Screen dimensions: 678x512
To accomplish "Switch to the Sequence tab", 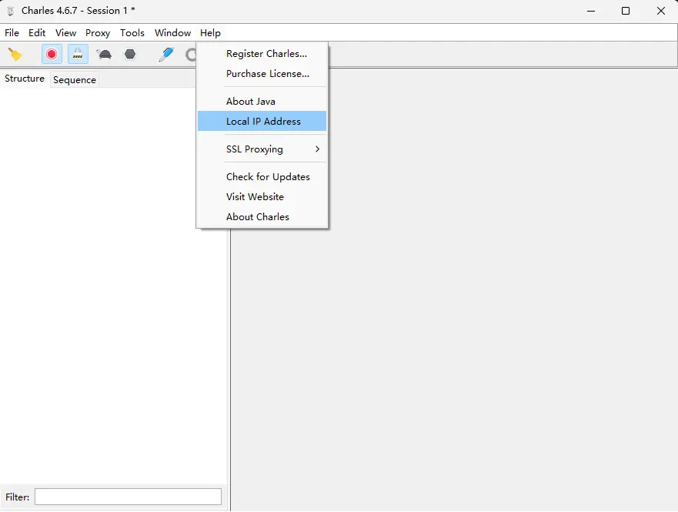I will (75, 80).
